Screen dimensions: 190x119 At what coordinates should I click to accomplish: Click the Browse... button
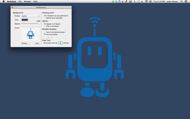click(x=25, y=43)
